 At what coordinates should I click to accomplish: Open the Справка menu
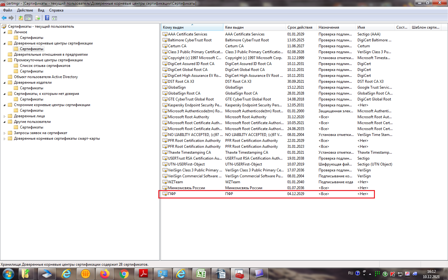pyautogui.click(x=56, y=10)
